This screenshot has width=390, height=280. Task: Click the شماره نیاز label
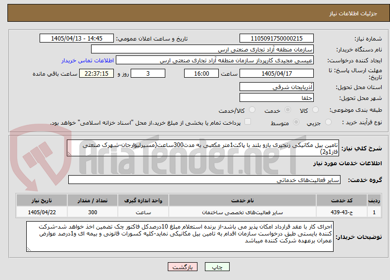tap(368, 39)
